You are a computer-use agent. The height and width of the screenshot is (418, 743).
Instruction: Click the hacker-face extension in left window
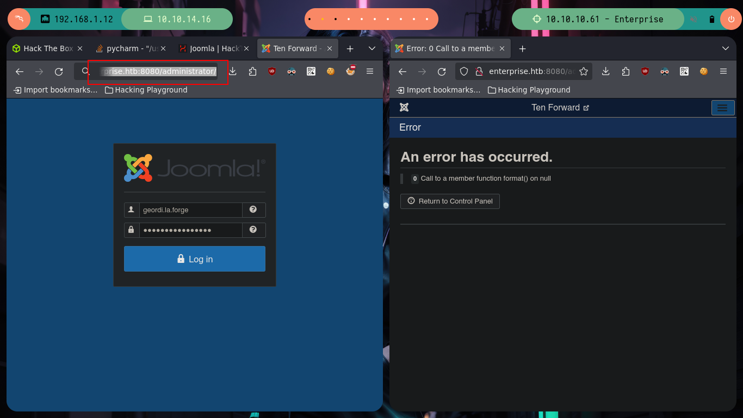pos(292,71)
